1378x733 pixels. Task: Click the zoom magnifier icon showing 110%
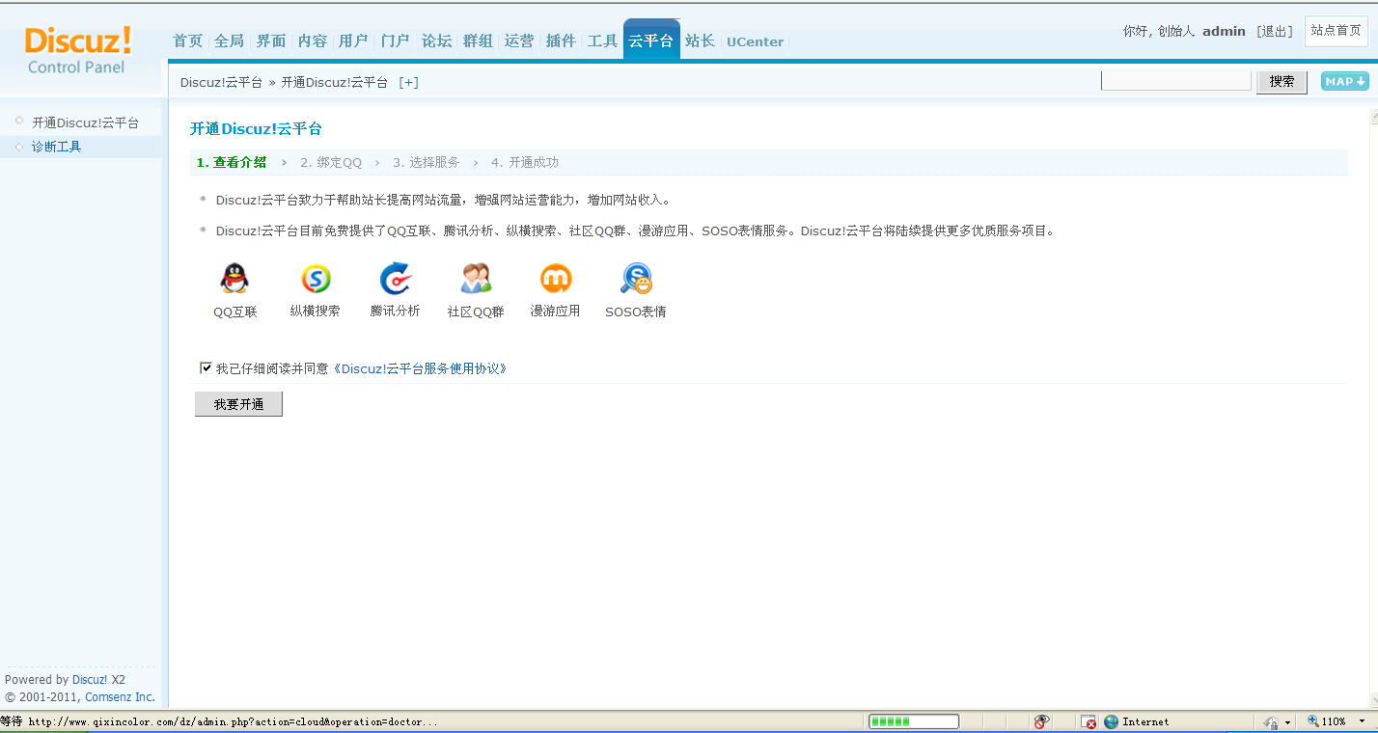pyautogui.click(x=1313, y=721)
